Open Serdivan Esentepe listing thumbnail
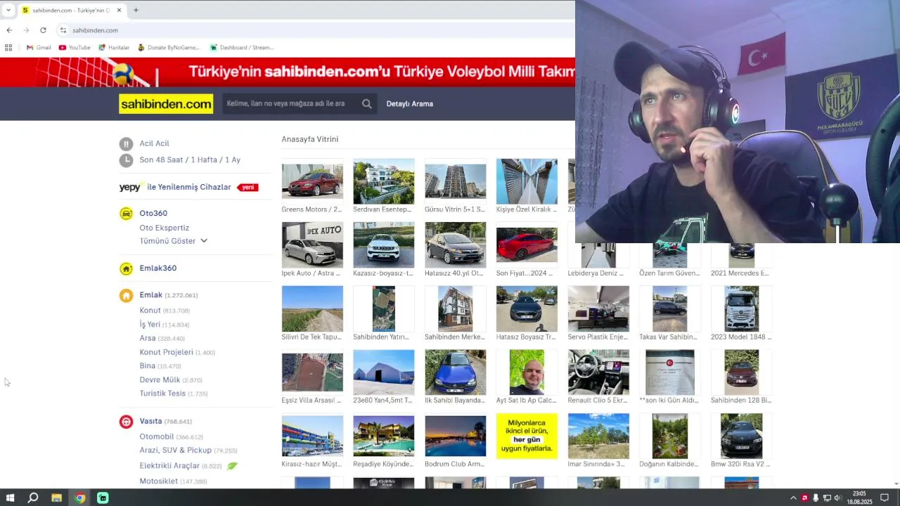The width and height of the screenshot is (900, 506). pos(383,181)
